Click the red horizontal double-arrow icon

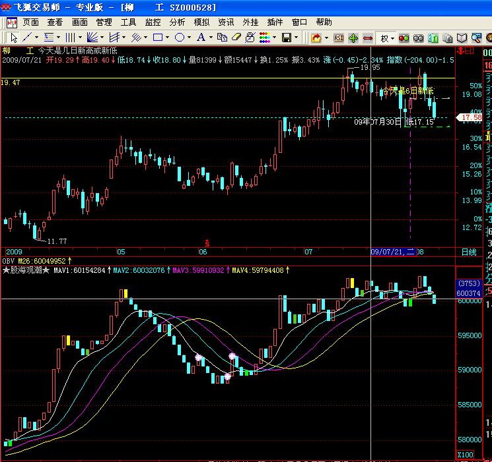(x=368, y=38)
